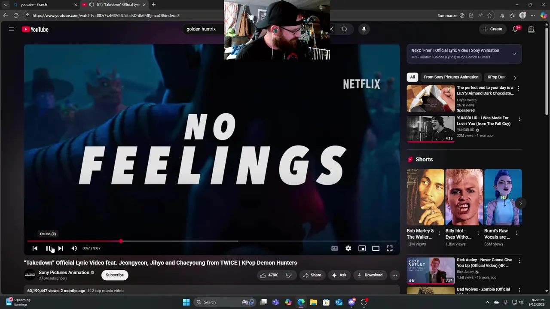Skip to the next video

tap(61, 248)
